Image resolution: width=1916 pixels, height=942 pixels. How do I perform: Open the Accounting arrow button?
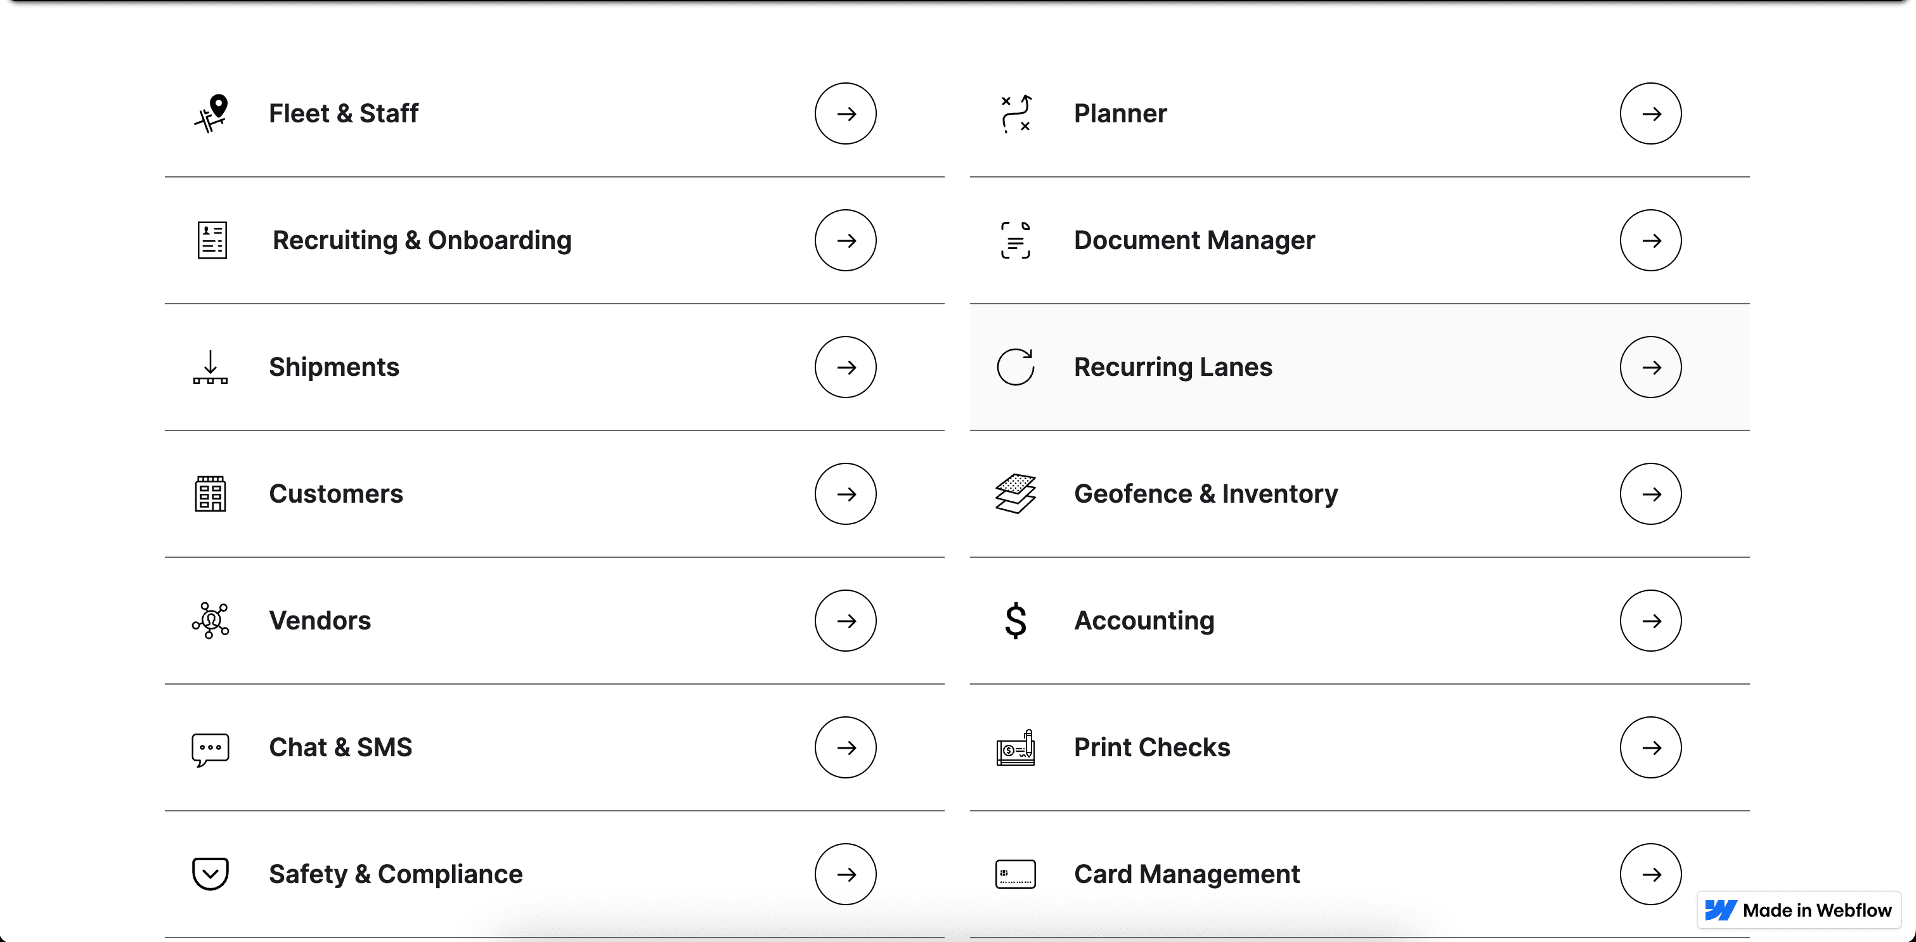tap(1650, 620)
